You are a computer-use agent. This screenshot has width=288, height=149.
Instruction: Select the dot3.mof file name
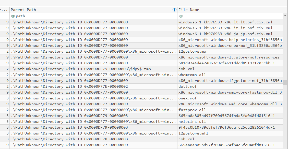coord(187,86)
